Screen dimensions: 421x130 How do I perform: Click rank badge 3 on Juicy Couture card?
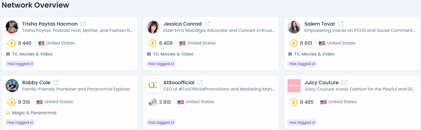click(294, 102)
